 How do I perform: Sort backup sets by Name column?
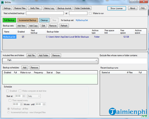click(x=9, y=32)
